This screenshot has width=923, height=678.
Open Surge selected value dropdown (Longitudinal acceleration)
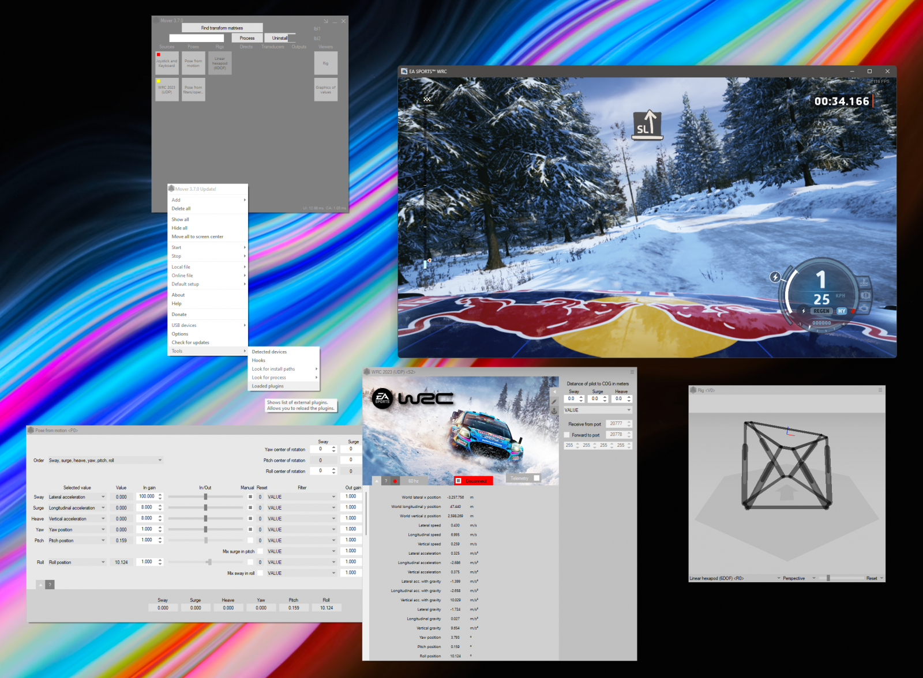(77, 508)
